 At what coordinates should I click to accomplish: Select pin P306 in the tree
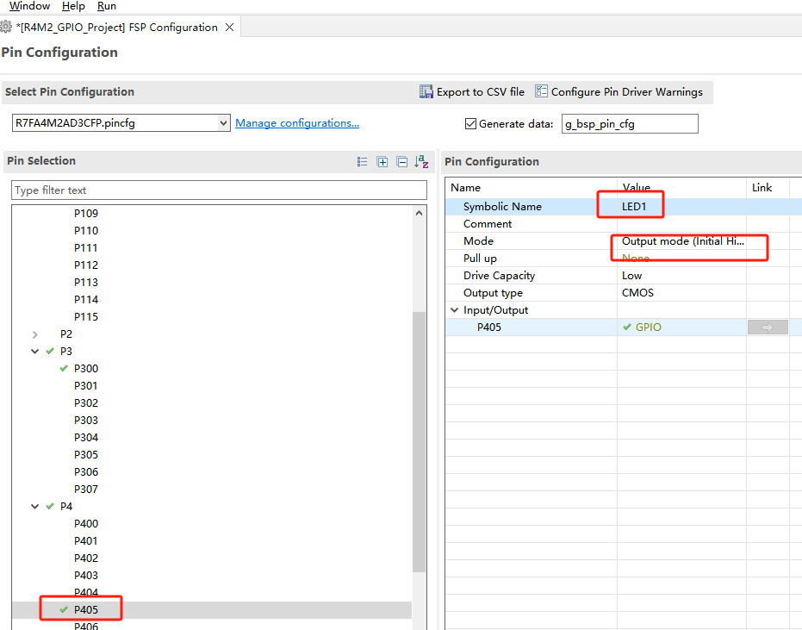tap(86, 472)
